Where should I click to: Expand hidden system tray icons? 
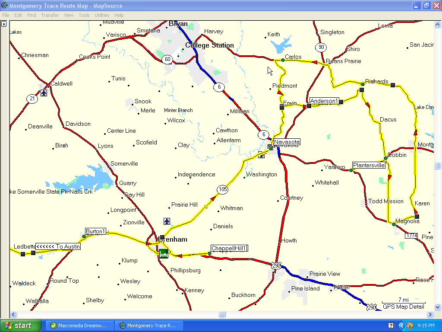[x=401, y=326]
